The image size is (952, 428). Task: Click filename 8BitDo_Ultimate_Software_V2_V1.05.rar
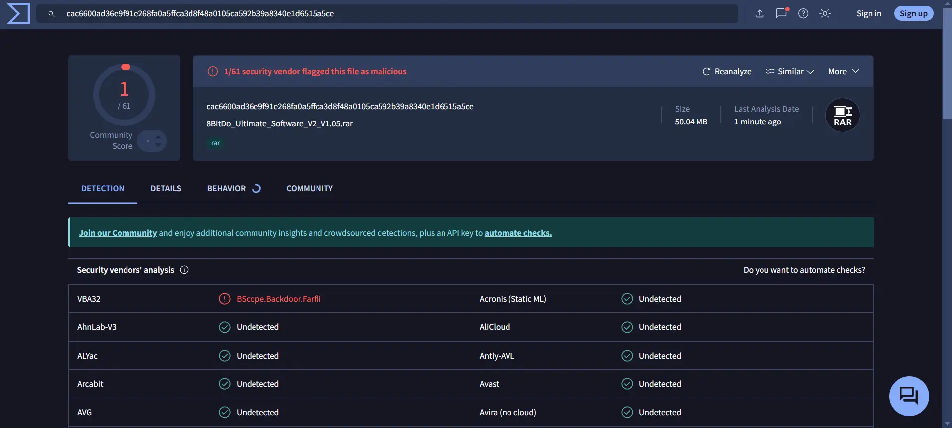[x=279, y=123]
